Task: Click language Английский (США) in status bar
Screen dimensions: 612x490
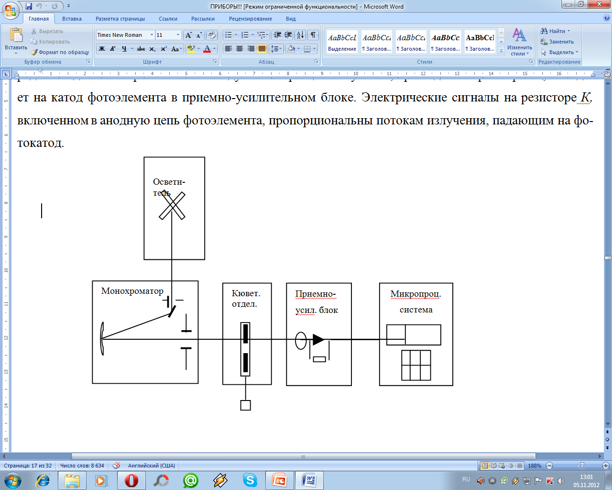Action: [x=152, y=466]
